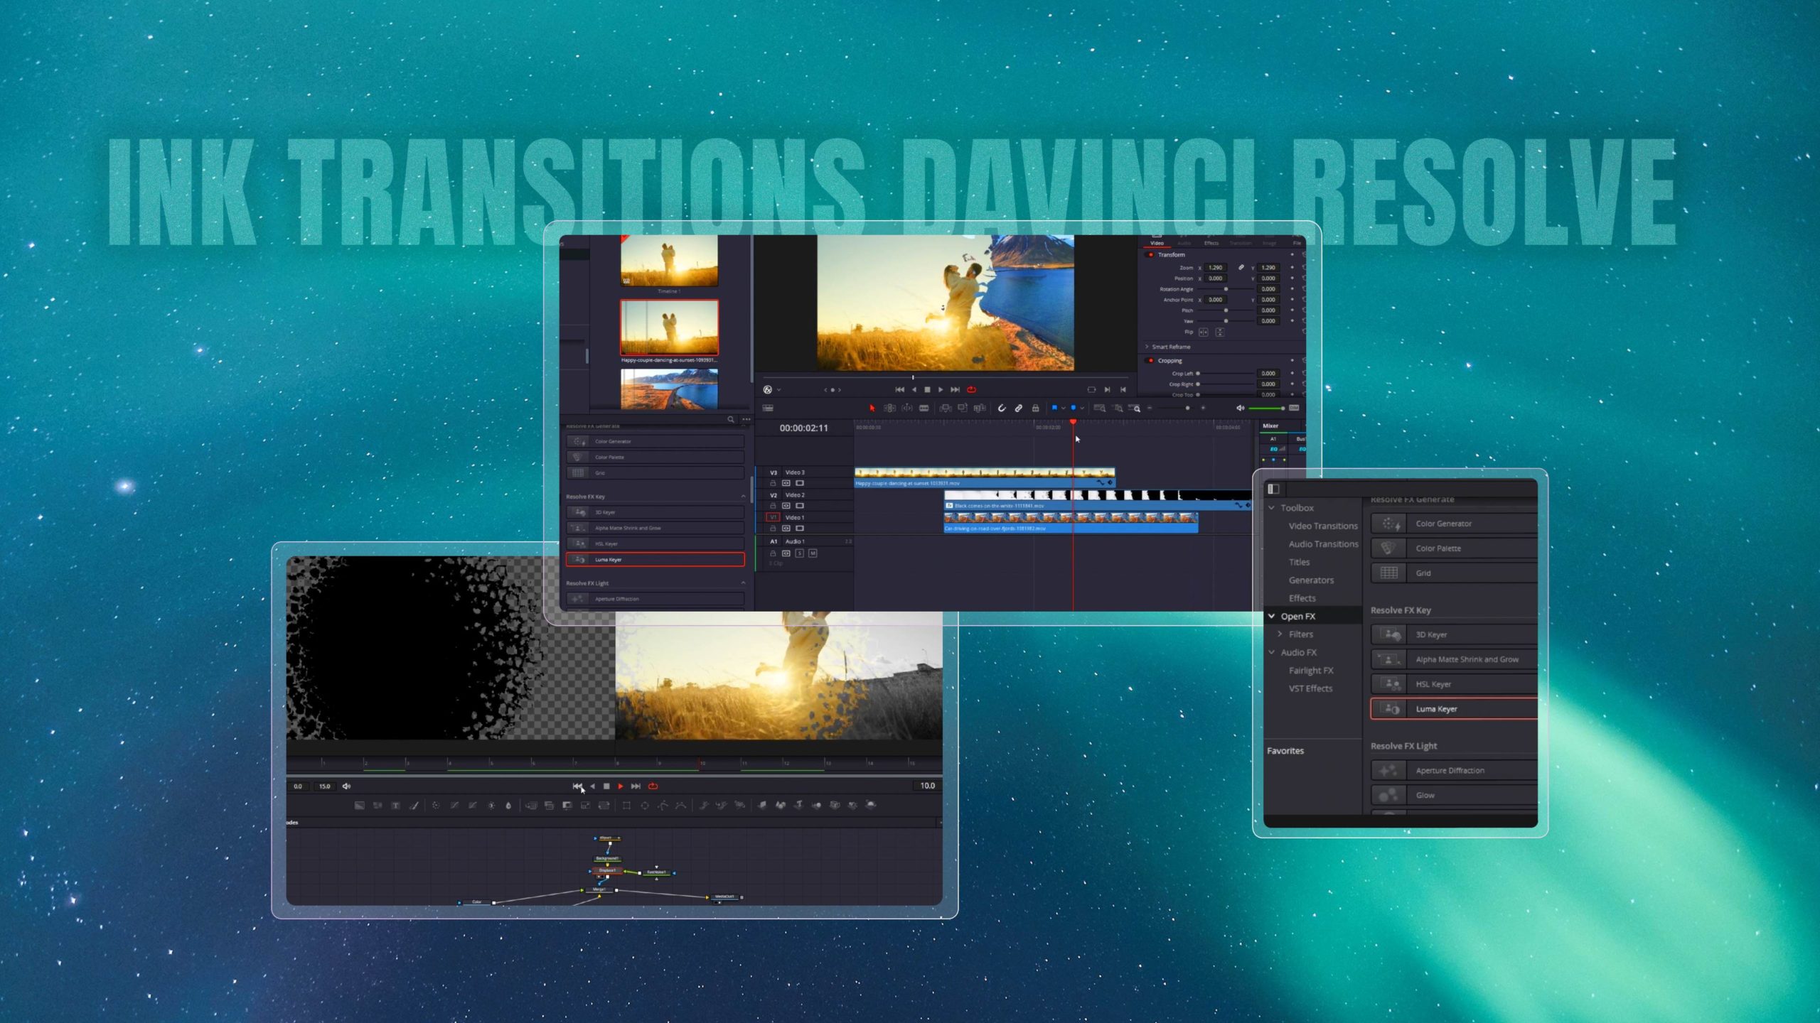
Task: Adjust the Rotation Angle slider handle
Action: [x=1226, y=289]
